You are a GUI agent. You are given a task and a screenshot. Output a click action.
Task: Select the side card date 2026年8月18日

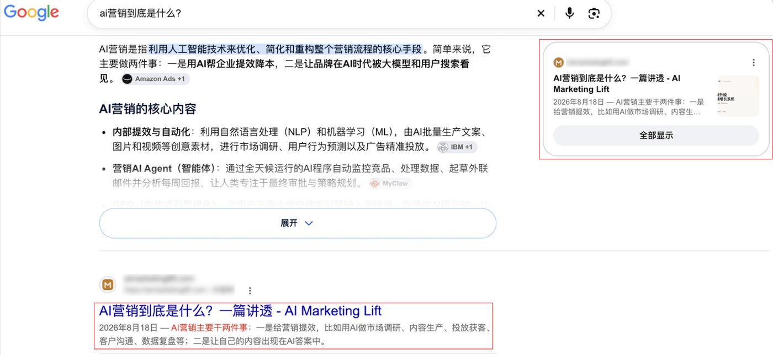[x=579, y=103]
